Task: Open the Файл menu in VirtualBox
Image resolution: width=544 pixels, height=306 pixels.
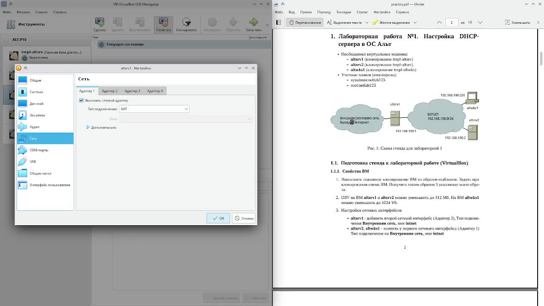Action: tap(7, 12)
